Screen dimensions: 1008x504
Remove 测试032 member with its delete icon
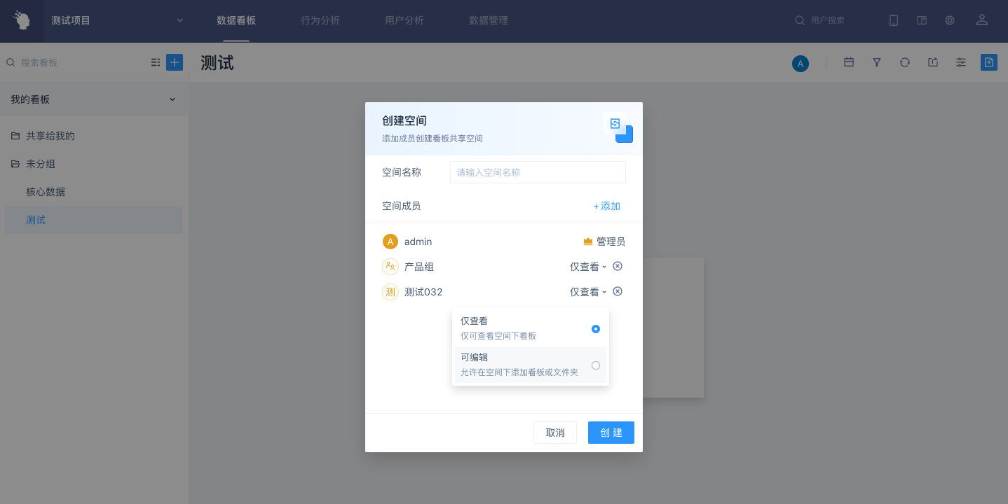coord(618,291)
